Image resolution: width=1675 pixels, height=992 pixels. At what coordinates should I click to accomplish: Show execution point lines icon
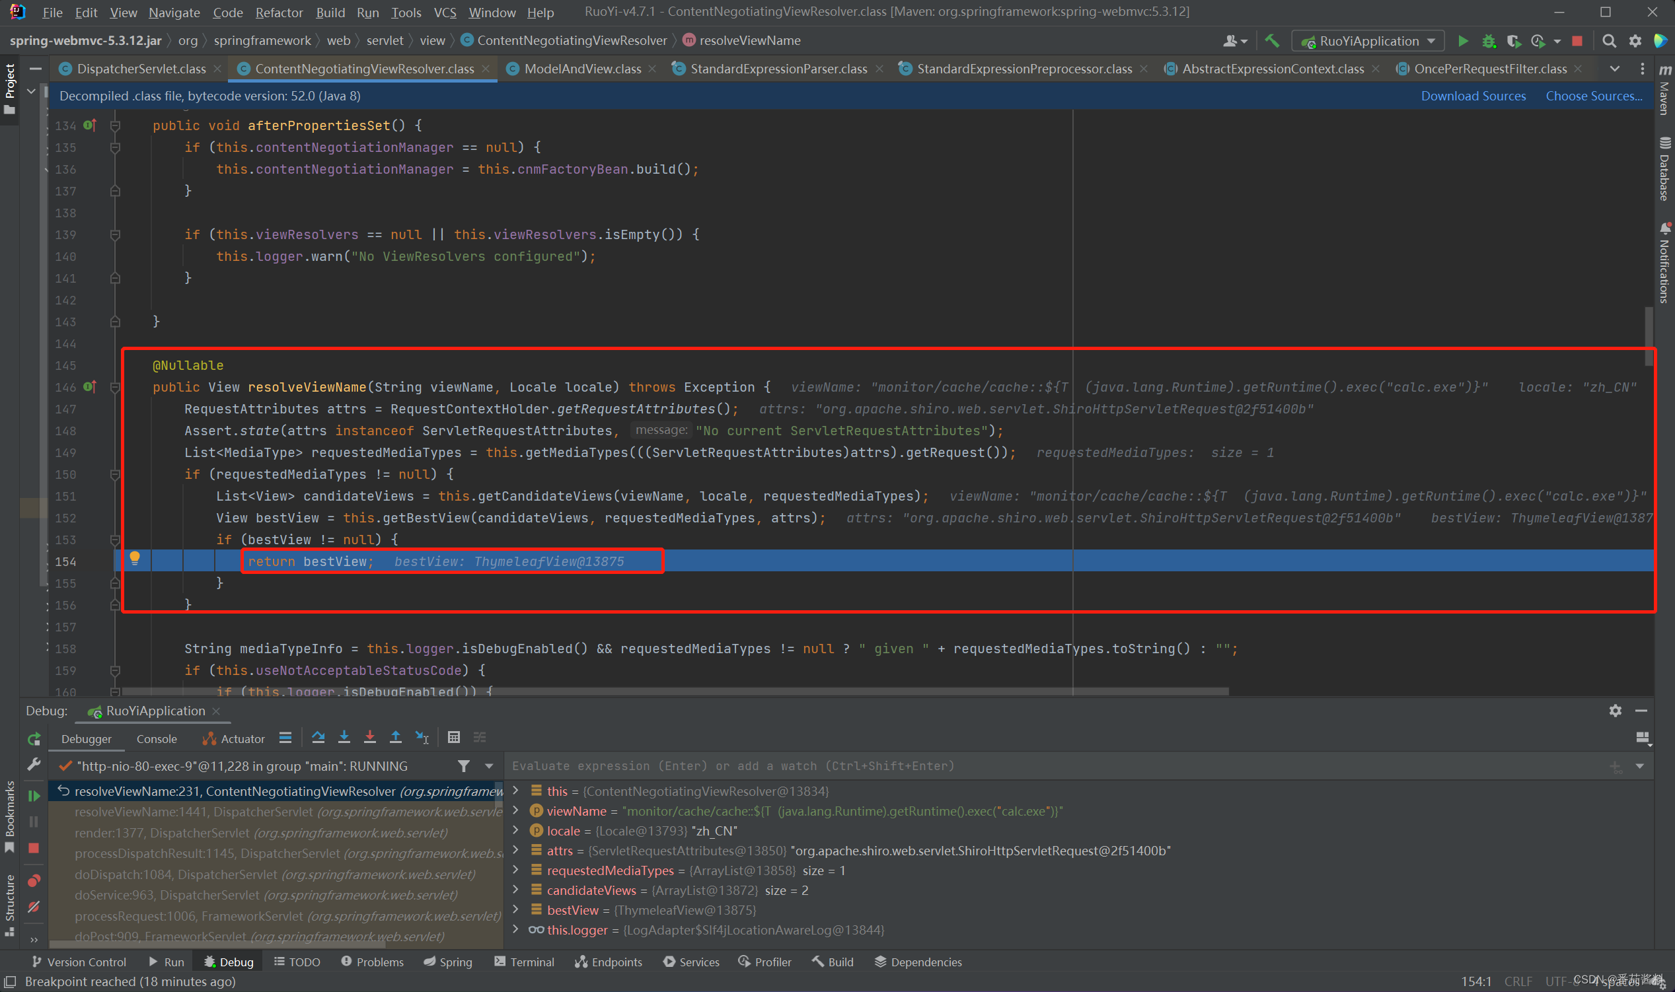point(285,737)
